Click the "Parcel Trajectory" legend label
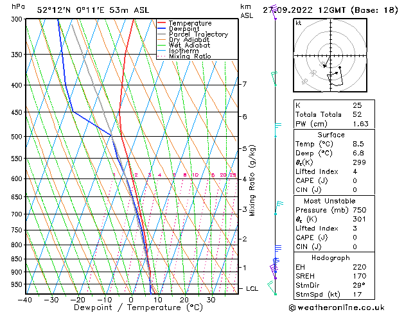Viewport: 404px width, 312px height. click(198, 34)
